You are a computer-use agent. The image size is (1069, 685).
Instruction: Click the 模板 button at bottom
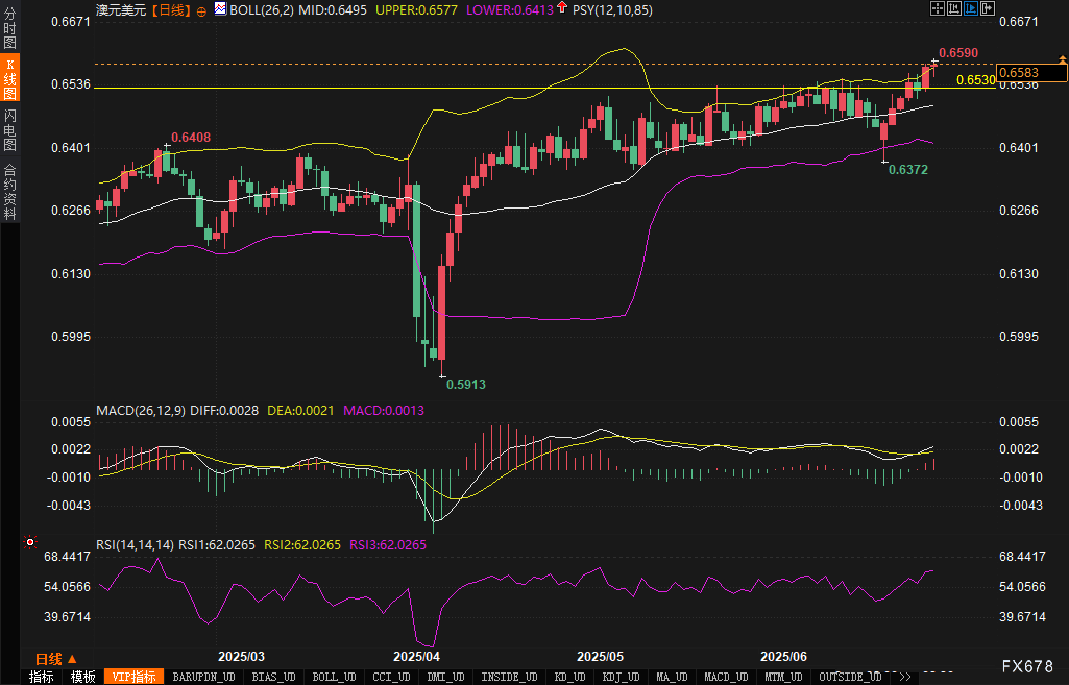coord(83,677)
